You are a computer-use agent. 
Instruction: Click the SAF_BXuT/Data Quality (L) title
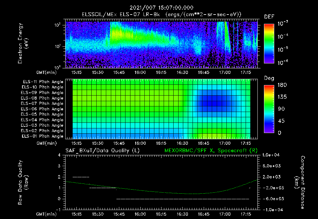[x=102, y=151]
